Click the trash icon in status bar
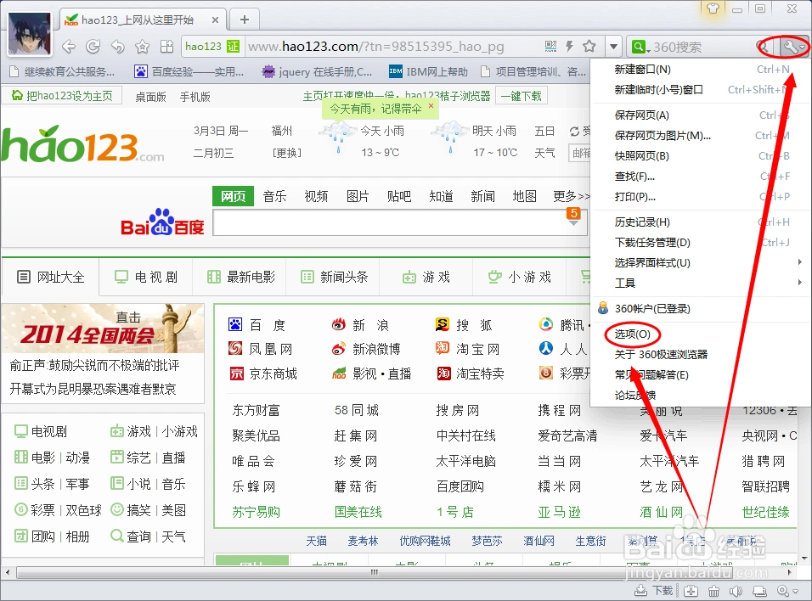This screenshot has width=812, height=601. coord(714,591)
